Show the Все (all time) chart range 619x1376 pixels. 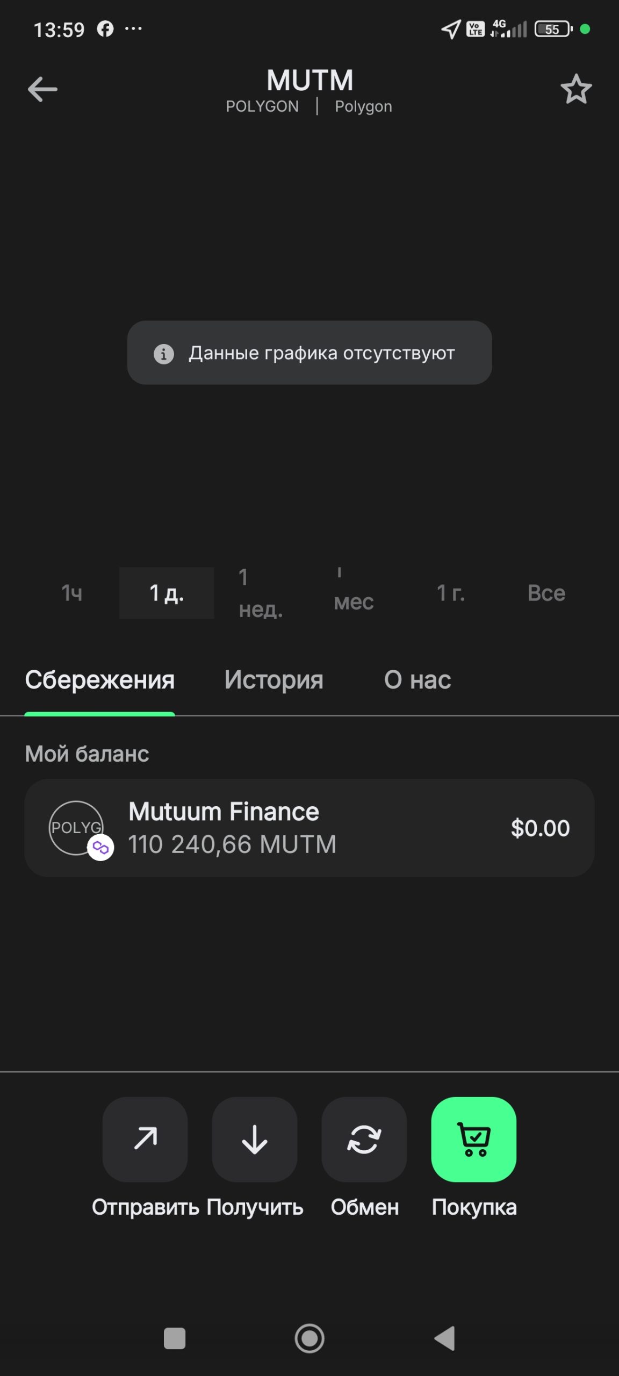(x=546, y=593)
